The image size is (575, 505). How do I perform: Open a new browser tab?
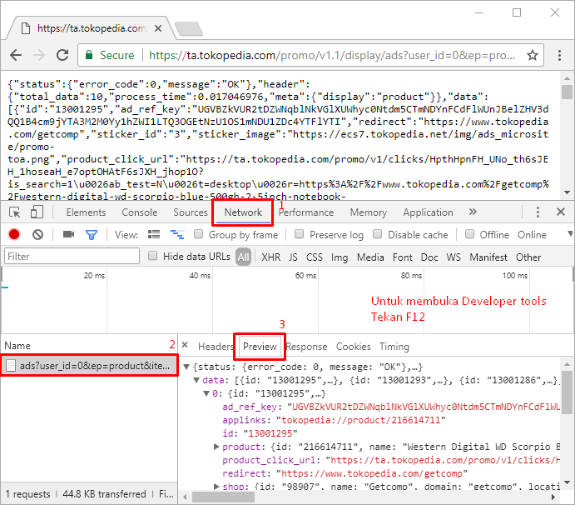pyautogui.click(x=189, y=28)
